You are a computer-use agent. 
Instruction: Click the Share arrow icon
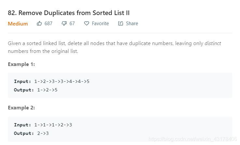[x=120, y=24]
